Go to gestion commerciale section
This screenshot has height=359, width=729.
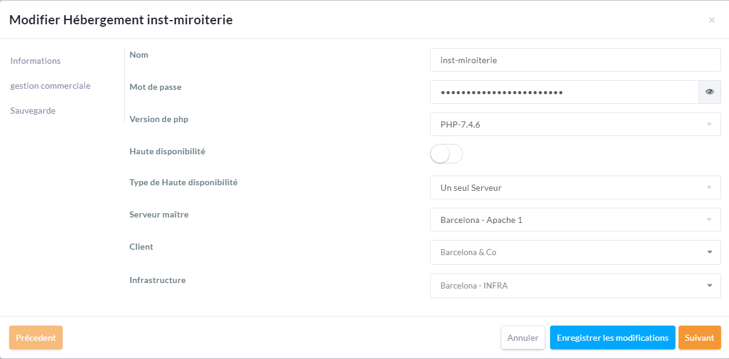(x=51, y=86)
